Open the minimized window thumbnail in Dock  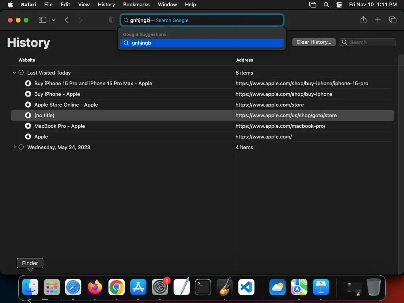(x=352, y=288)
